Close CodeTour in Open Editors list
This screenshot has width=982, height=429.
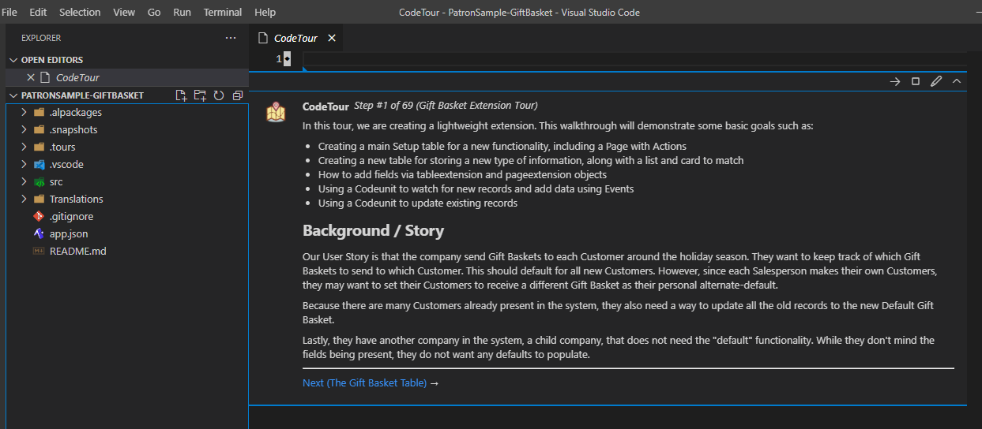31,77
